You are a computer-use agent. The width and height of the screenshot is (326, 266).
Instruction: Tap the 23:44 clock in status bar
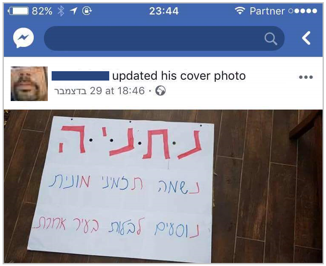[x=164, y=11]
